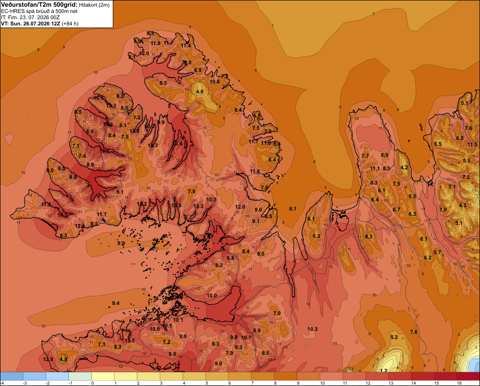Select the blue −4 to −3 legend swatch
Viewport: 480px width, 386px height.
pyautogui.click(x=12, y=376)
